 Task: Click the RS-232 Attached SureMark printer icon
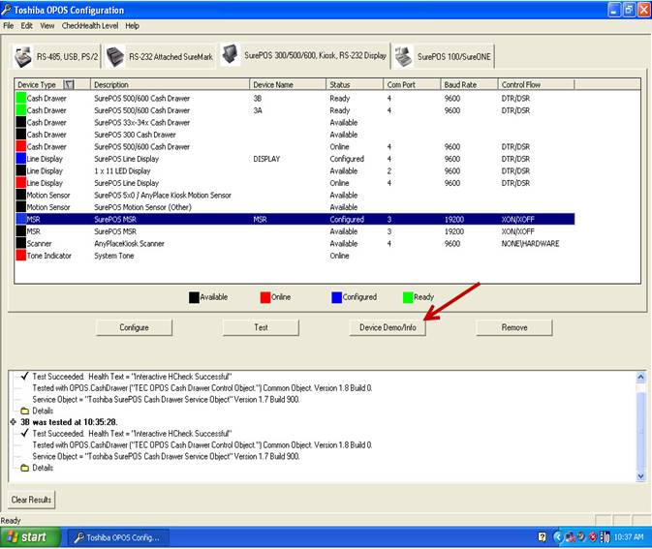(x=116, y=57)
